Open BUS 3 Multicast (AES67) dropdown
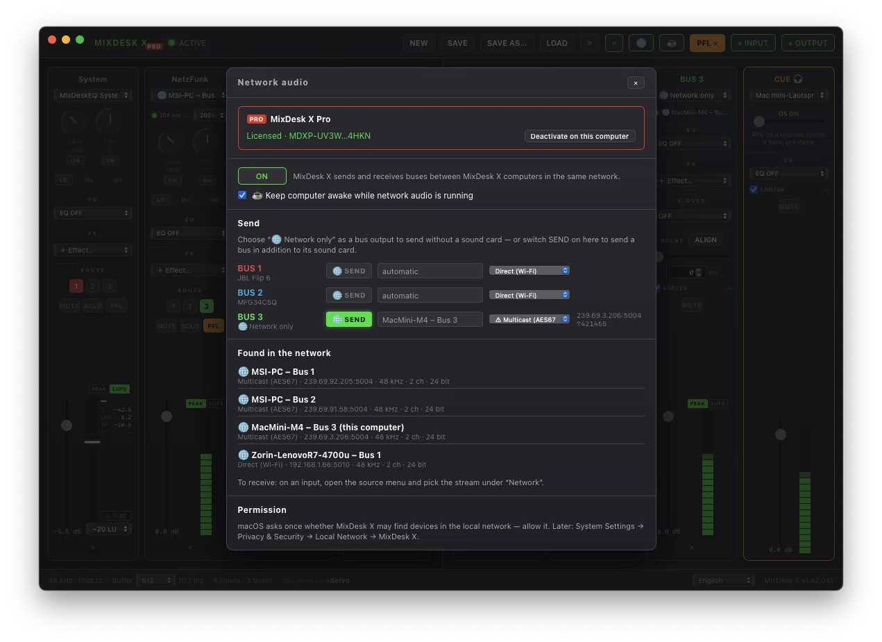This screenshot has width=882, height=642. [x=529, y=319]
